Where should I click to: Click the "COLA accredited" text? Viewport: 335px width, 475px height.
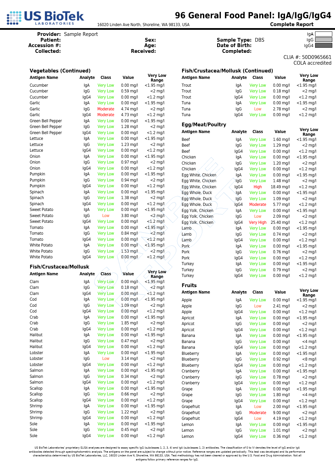(312, 63)
